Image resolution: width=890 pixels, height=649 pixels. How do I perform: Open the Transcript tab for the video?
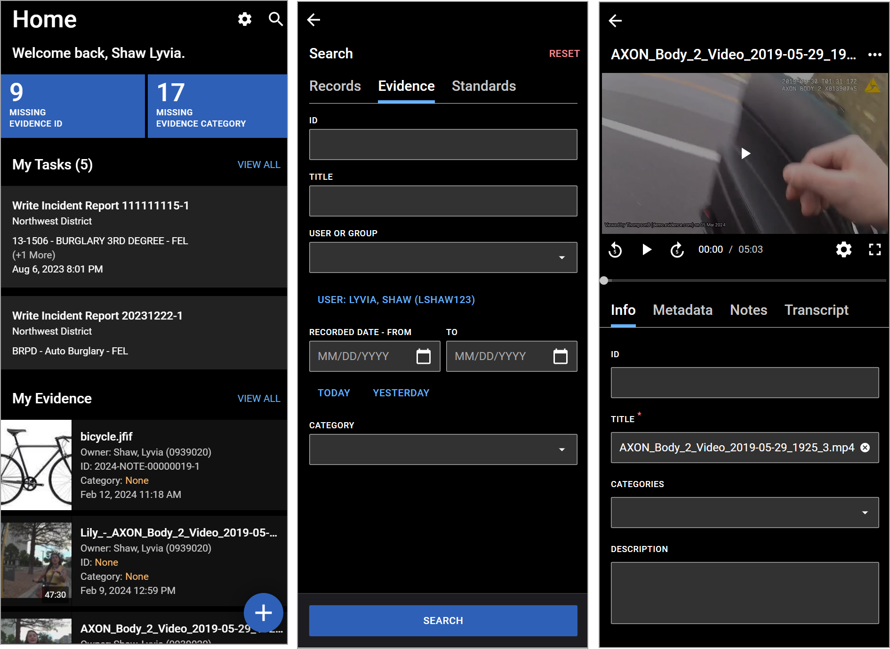pyautogui.click(x=817, y=310)
